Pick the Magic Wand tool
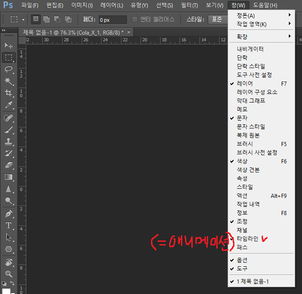This screenshot has width=302, height=294. tap(9, 81)
